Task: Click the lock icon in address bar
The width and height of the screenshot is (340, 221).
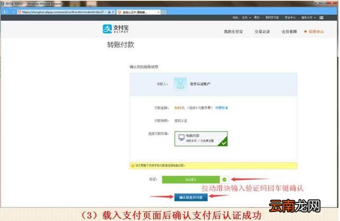Action: tap(109, 12)
